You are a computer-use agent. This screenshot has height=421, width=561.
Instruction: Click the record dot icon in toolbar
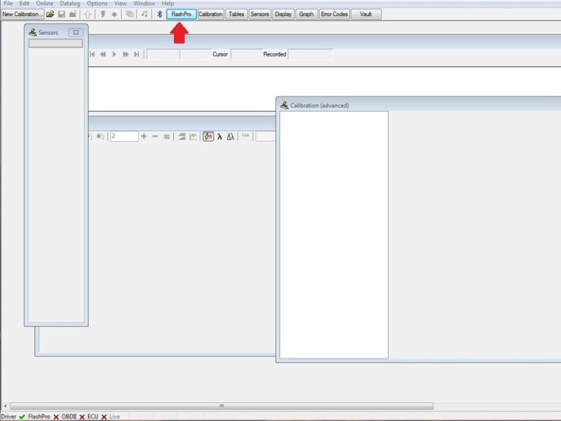tap(114, 15)
